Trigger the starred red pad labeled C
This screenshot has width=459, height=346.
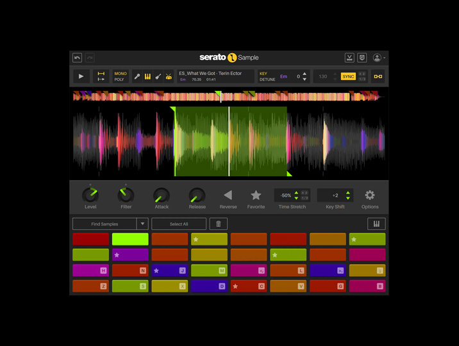pos(249,286)
